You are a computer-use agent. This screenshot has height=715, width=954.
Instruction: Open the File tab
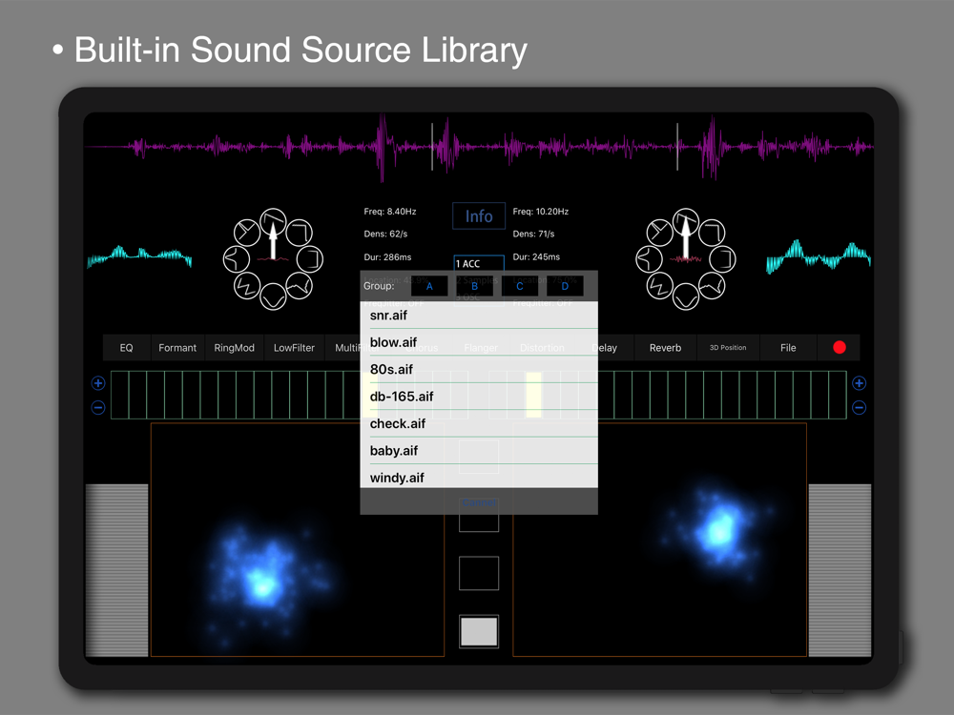click(x=788, y=348)
